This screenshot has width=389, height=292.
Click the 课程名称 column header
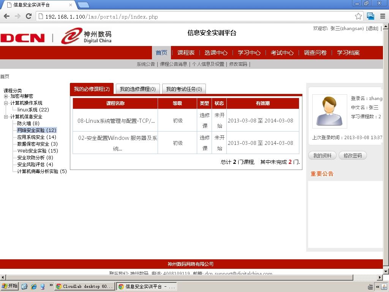click(115, 103)
